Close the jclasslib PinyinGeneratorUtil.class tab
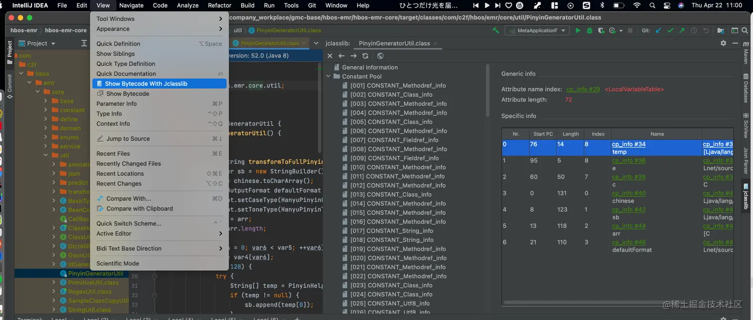This screenshot has width=753, height=320. (436, 44)
